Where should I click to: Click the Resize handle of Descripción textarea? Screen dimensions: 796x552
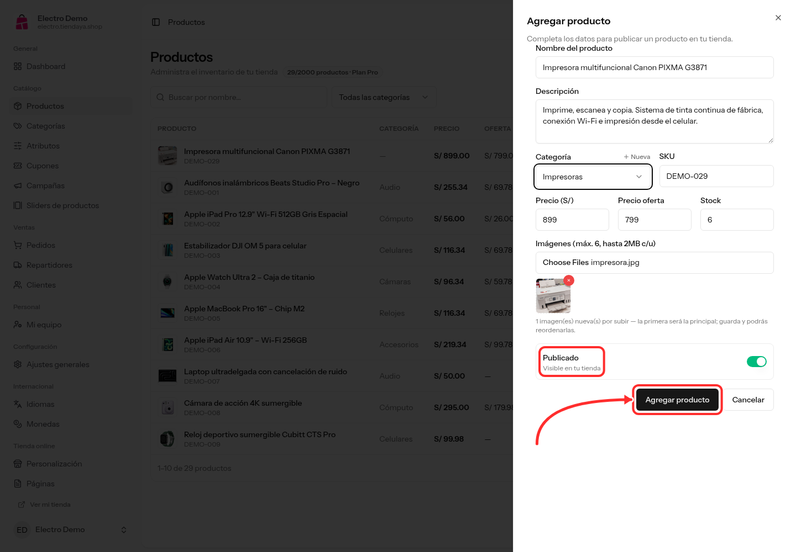(770, 140)
